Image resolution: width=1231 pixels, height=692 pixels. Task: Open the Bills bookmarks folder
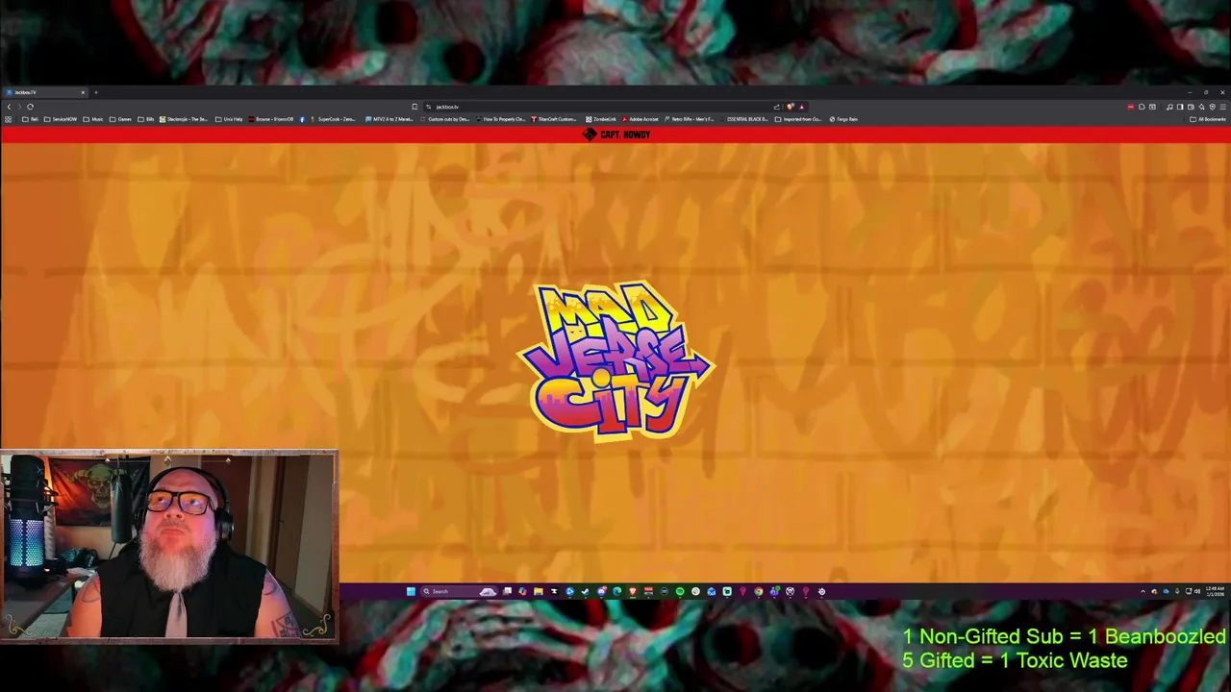[x=146, y=119]
